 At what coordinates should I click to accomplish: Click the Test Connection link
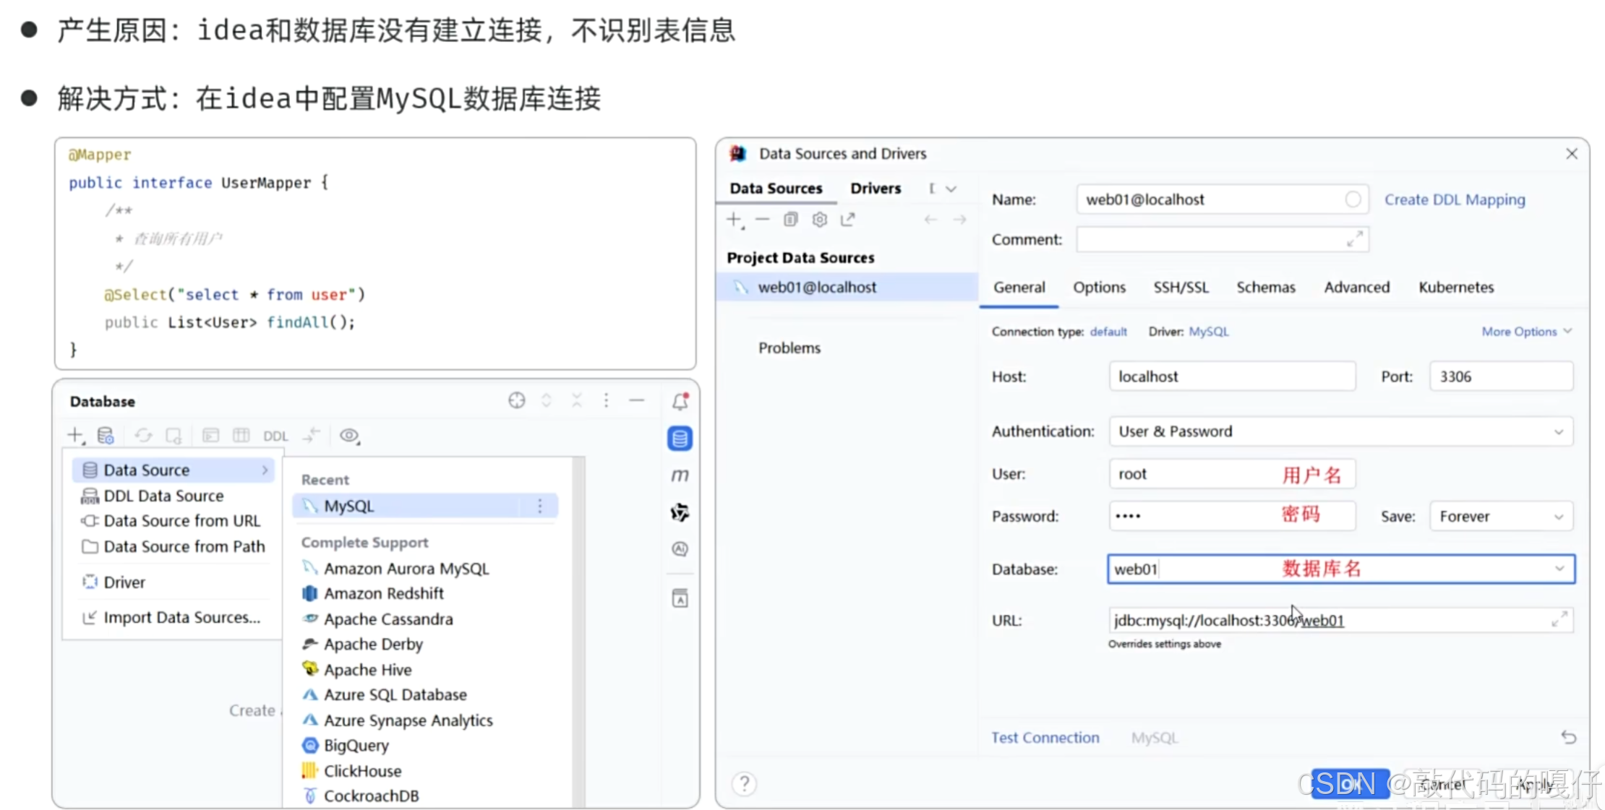click(x=1045, y=737)
